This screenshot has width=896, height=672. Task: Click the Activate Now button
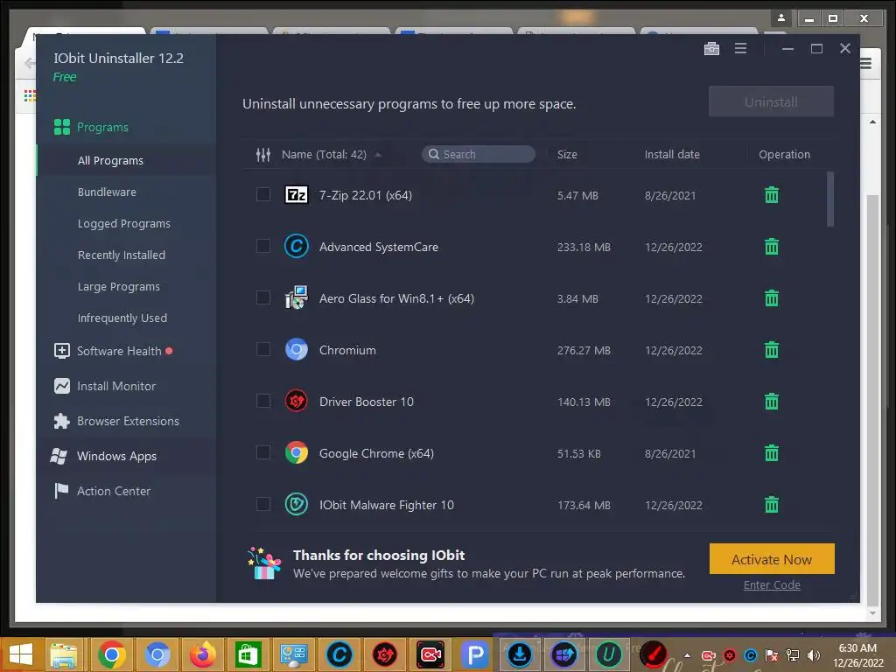point(772,559)
